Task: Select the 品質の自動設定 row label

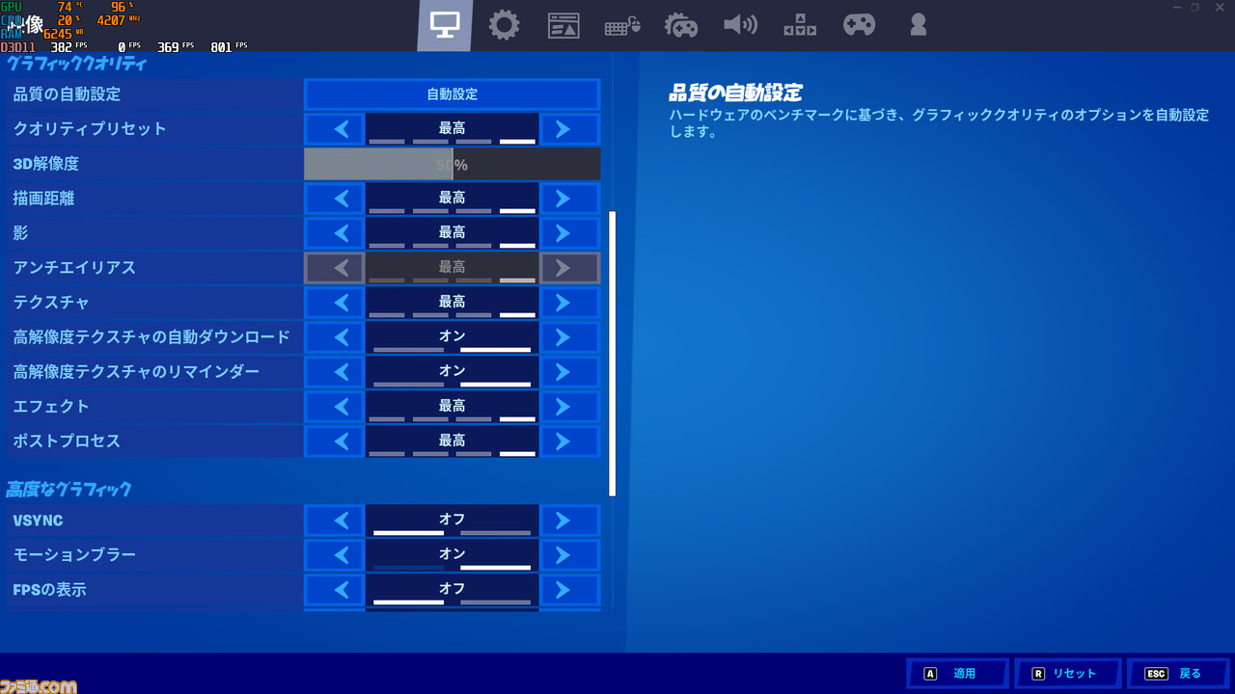Action: [67, 94]
